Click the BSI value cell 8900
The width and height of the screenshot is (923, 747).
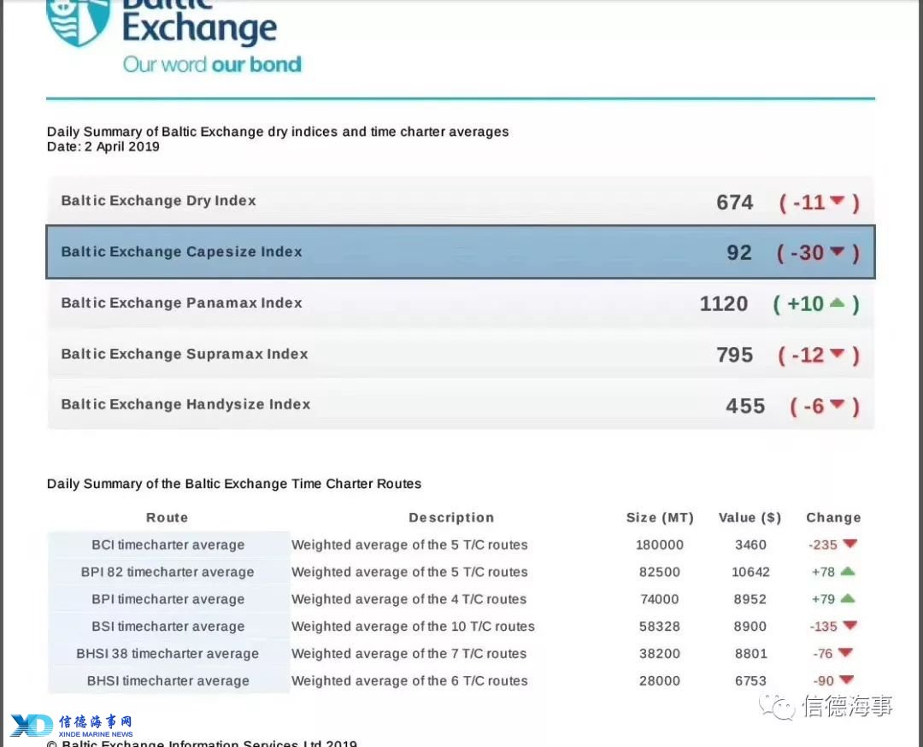[750, 626]
